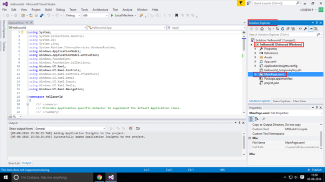Click the feedback icon beside Quick Launch

pyautogui.click(x=248, y=3)
